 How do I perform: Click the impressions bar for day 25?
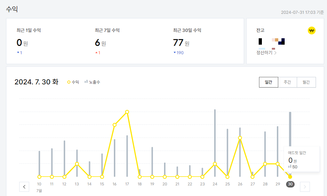click(227, 153)
